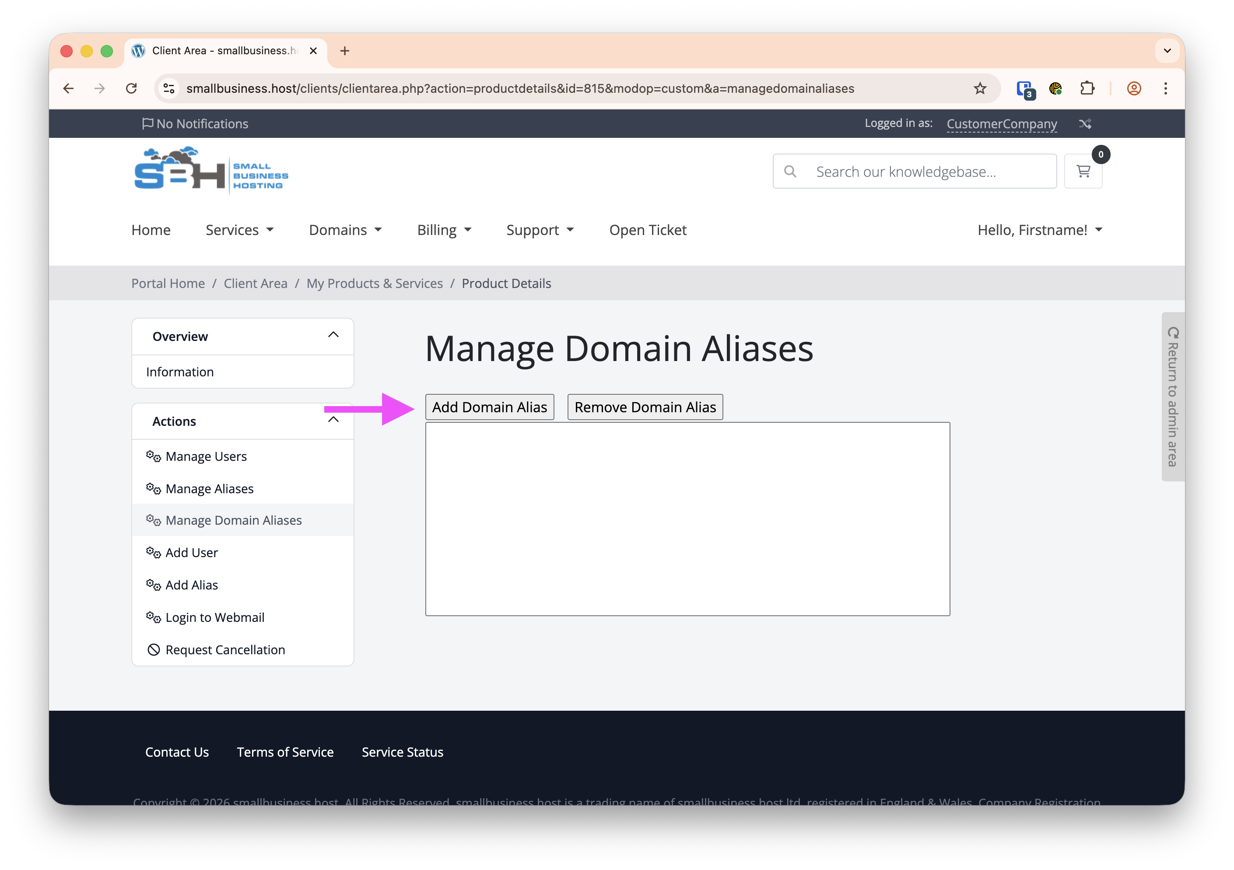Click the shuffle icon beside CustomerCompany
This screenshot has width=1234, height=870.
tap(1085, 123)
